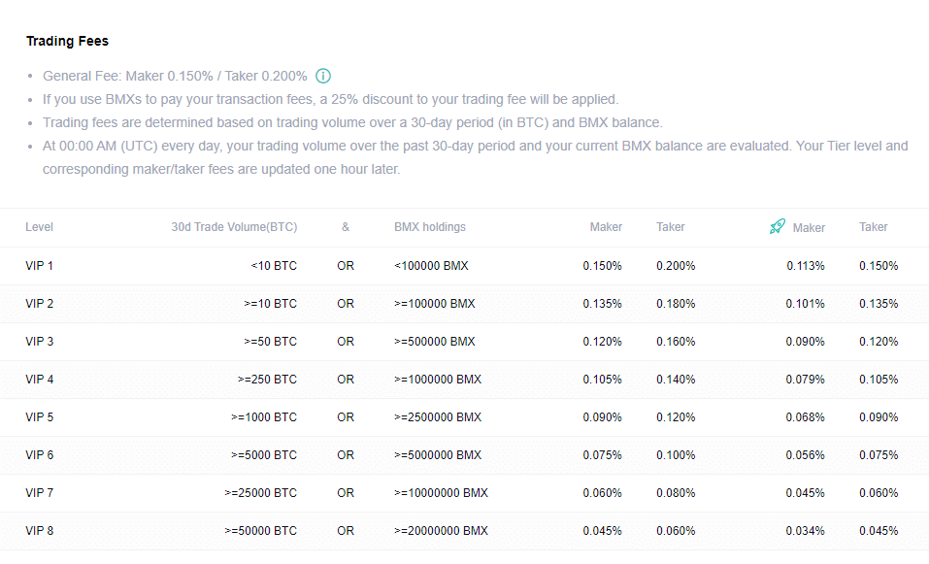Click the VIP 8 level label
Screen dimensions: 929x564
click(39, 531)
